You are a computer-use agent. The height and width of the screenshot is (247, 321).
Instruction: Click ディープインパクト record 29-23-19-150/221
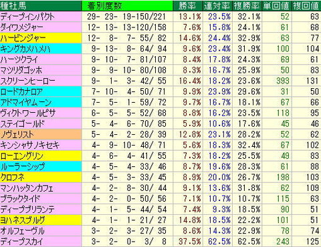tap(127, 17)
